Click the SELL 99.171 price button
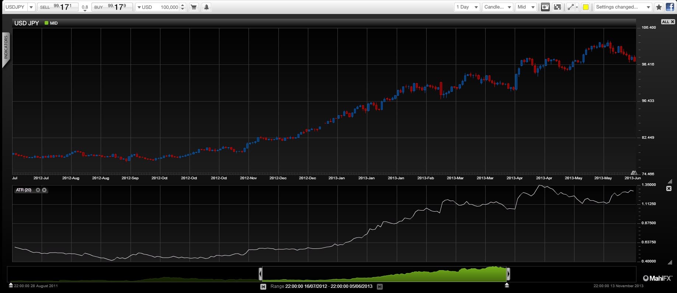Screen dimensions: 677x293 [x=58, y=7]
